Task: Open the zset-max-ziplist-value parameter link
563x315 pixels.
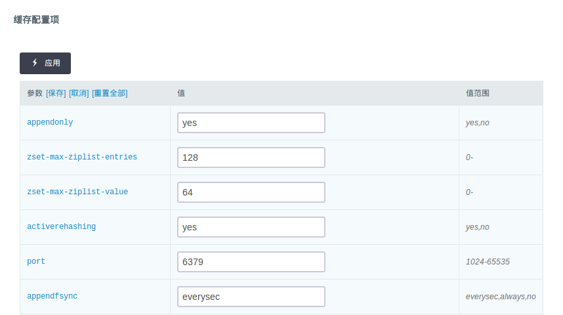Action: click(x=77, y=192)
